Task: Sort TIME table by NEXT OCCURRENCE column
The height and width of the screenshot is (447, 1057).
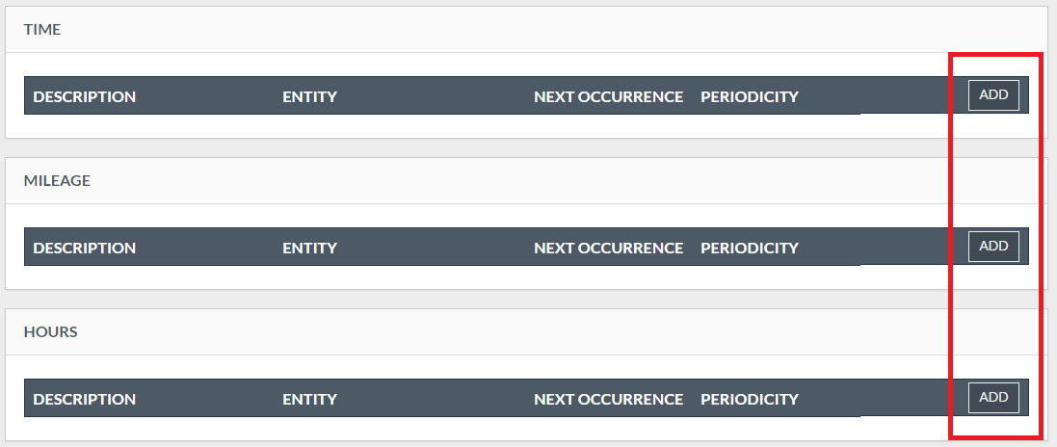Action: point(608,96)
